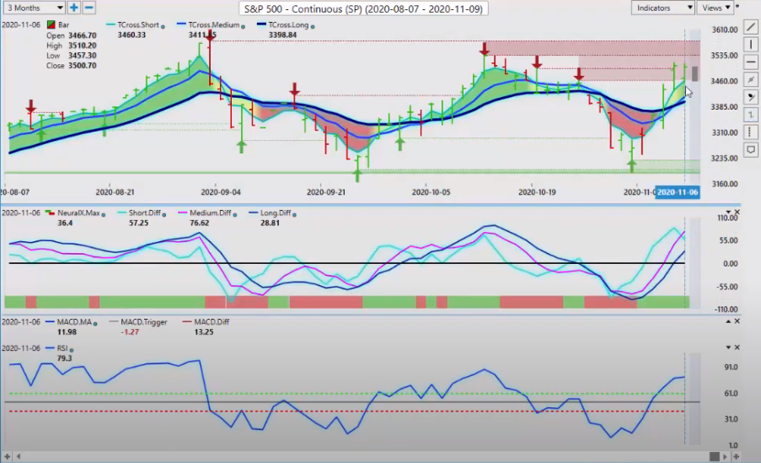Viewport: 761px width, 463px height.
Task: Choose the angled ray line tool
Action: pos(750,79)
